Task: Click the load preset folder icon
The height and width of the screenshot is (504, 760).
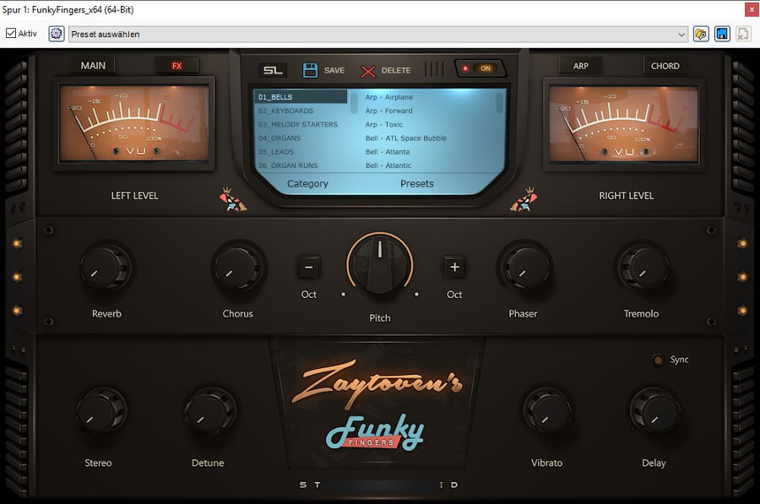Action: click(701, 34)
